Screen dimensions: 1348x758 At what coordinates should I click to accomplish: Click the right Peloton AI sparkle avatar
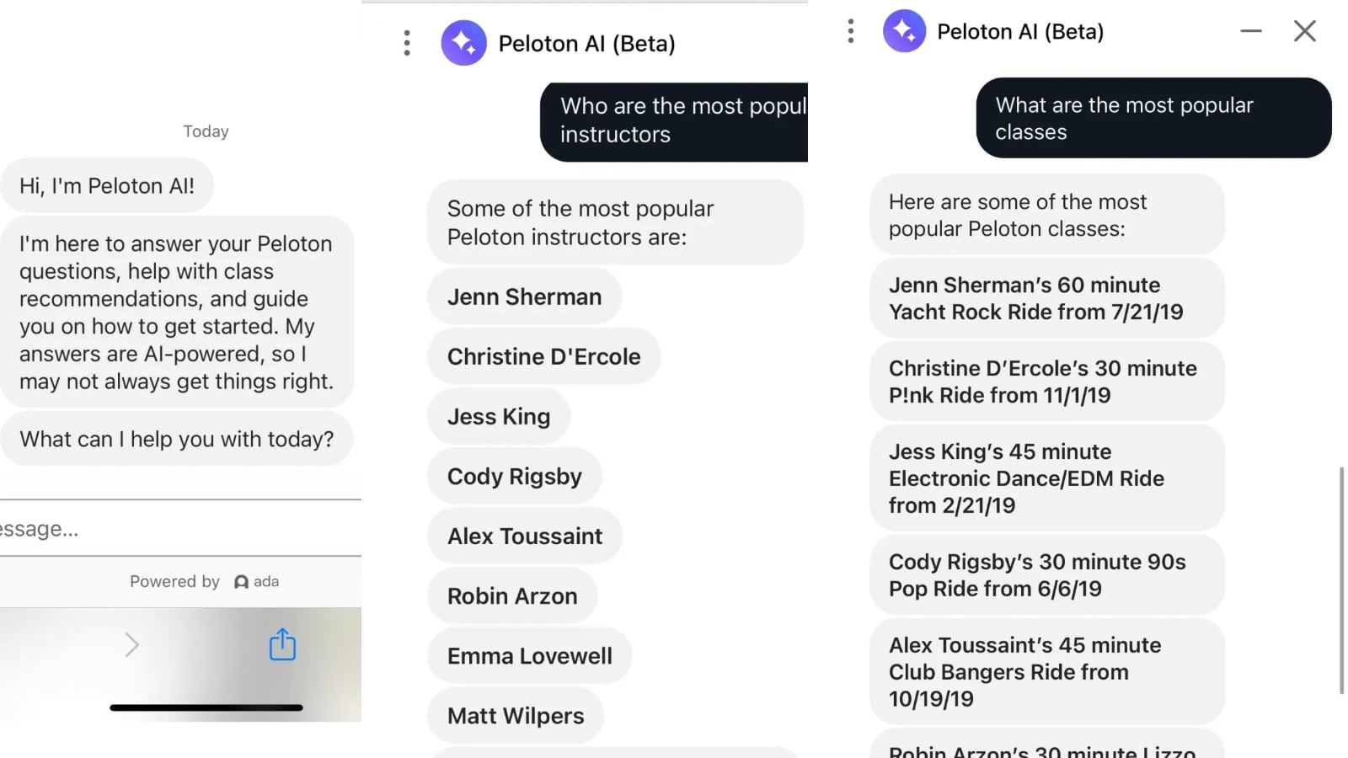(x=904, y=31)
